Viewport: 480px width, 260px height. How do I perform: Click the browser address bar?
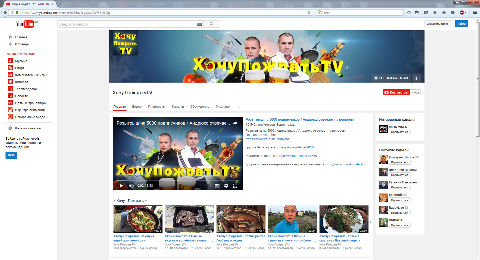coord(162,13)
